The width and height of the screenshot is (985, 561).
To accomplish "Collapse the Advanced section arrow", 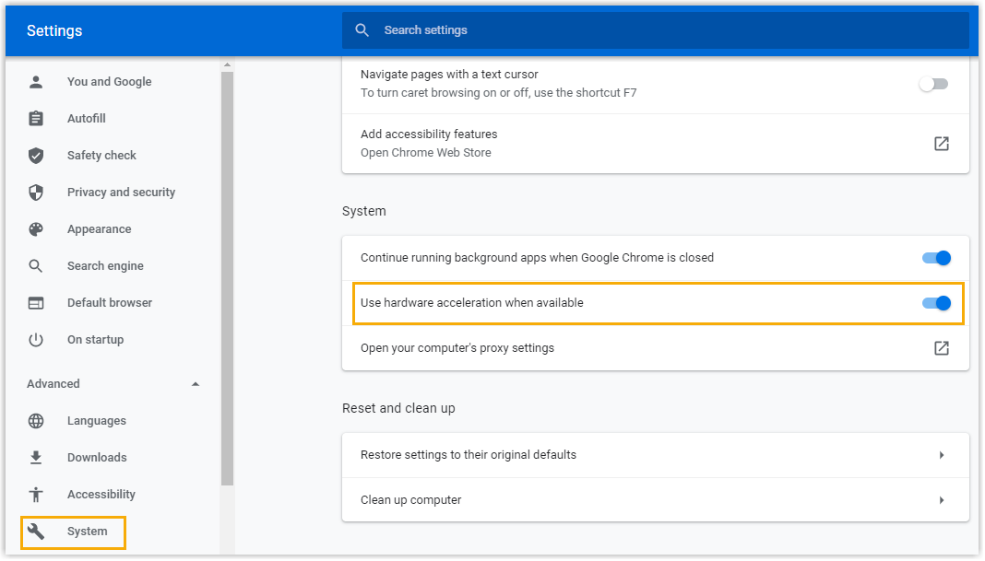I will 196,384.
